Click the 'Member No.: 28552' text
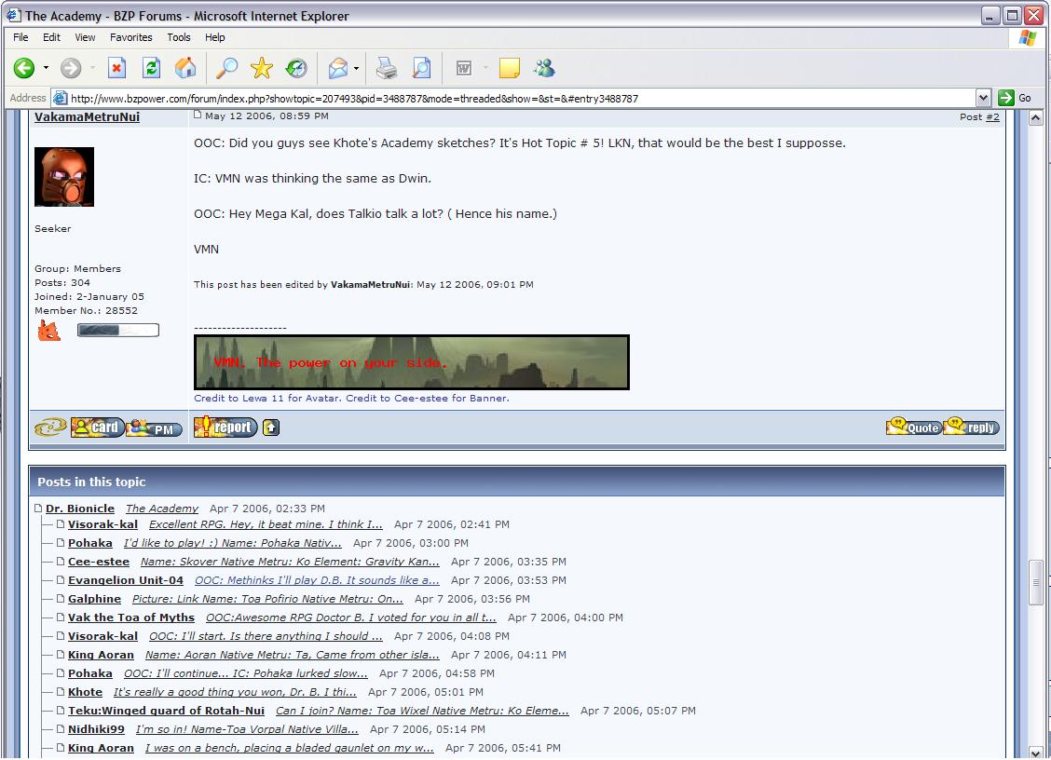1051x760 pixels. (x=86, y=311)
